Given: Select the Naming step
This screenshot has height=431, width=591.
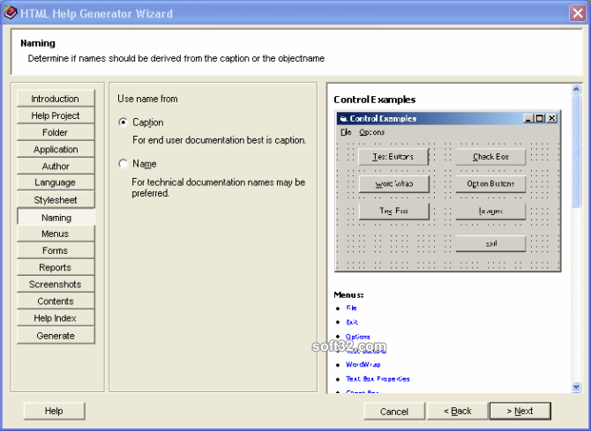Looking at the screenshot, I should (56, 217).
